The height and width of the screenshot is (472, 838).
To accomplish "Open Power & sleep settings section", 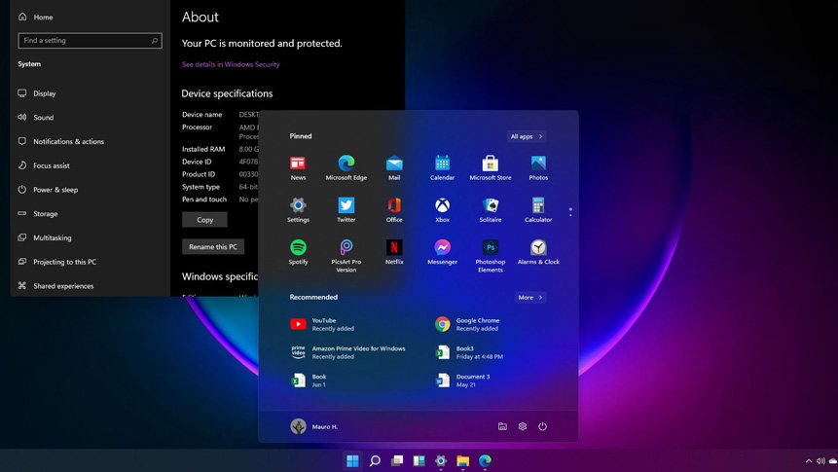I will point(55,190).
